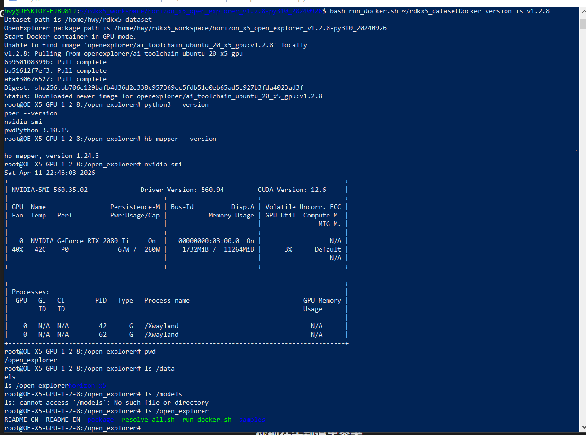586x435 pixels.
Task: Click the 'P0' performance state value
Action: coord(65,249)
